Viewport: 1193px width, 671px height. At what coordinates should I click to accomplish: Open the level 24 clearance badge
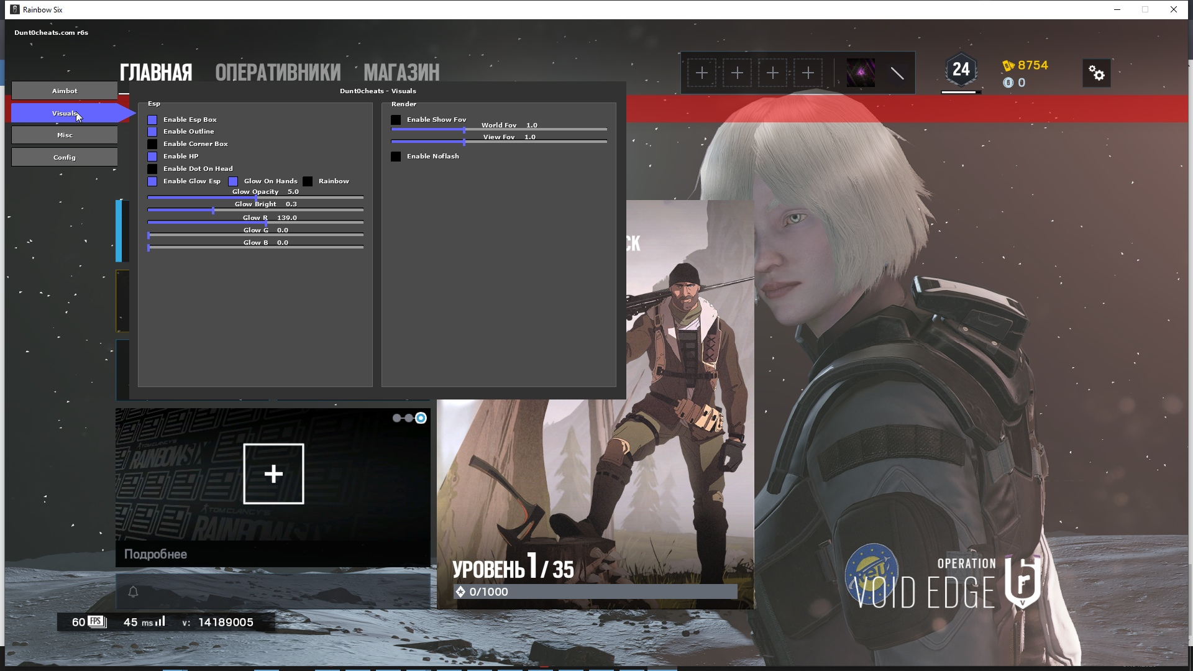961,70
